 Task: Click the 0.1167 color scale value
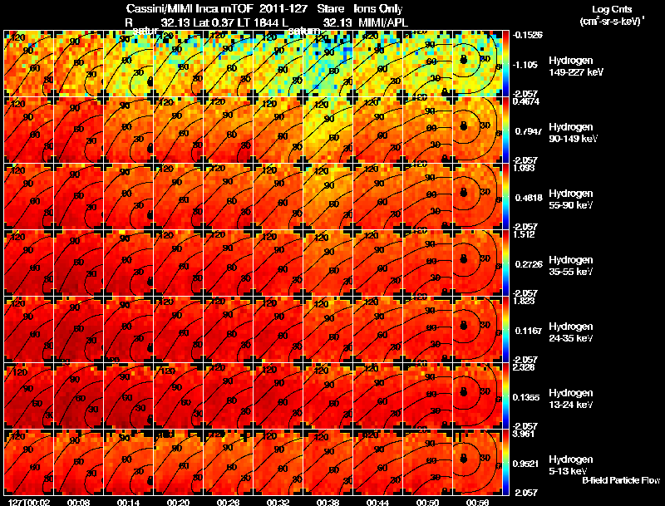click(x=529, y=331)
